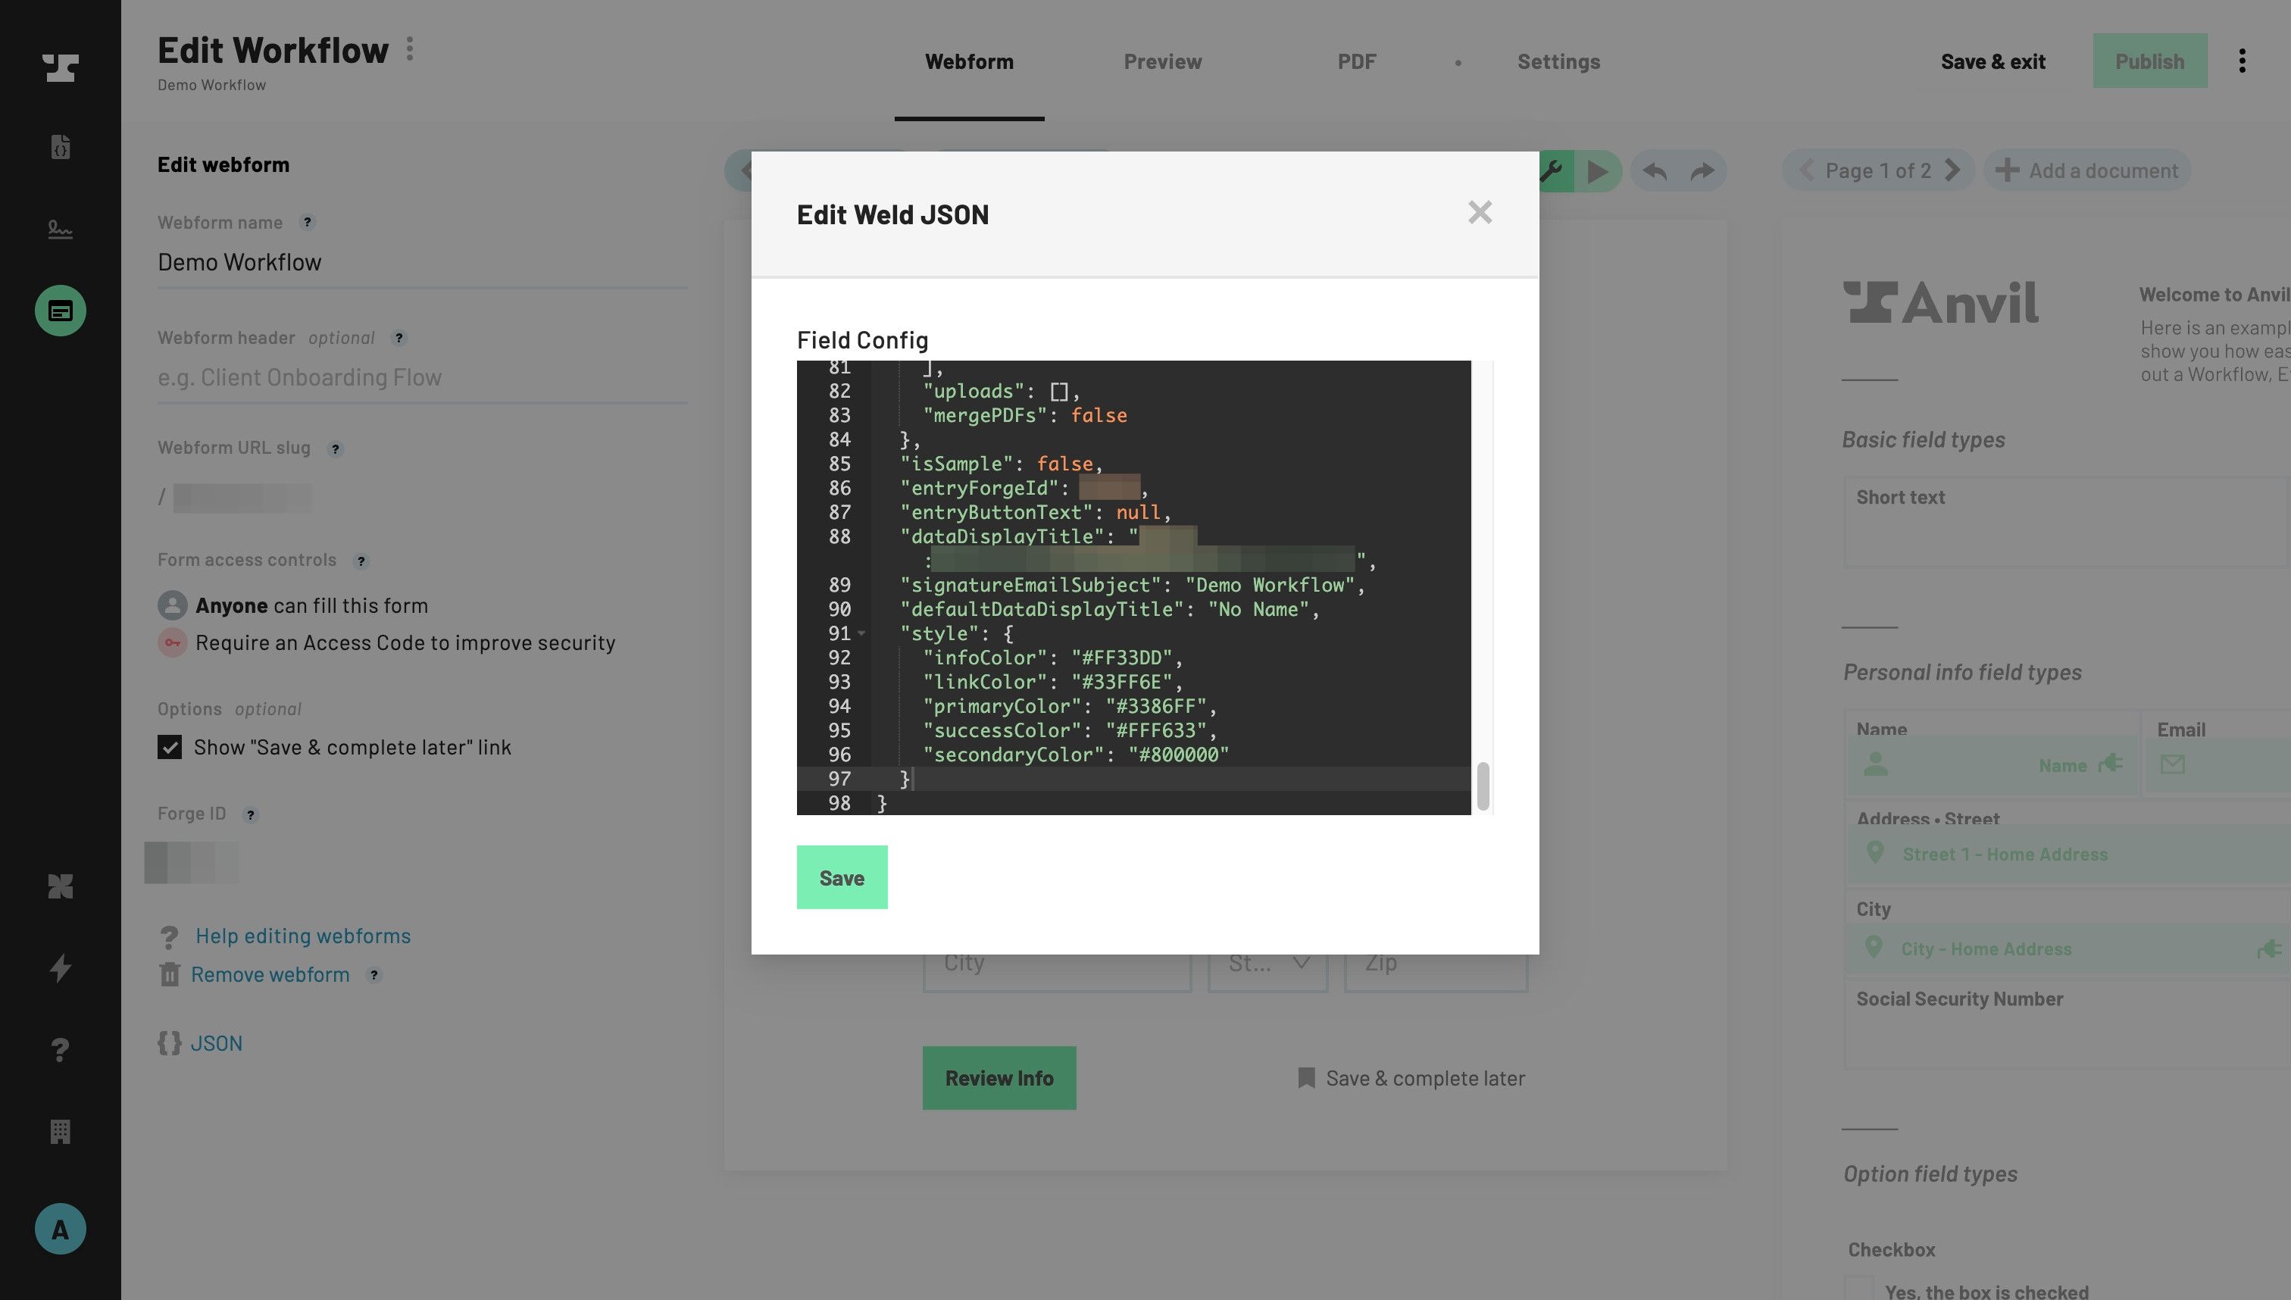Screen dimensions: 2291x1300
Task: Go to the next PDF page chevron
Action: pyautogui.click(x=1952, y=170)
